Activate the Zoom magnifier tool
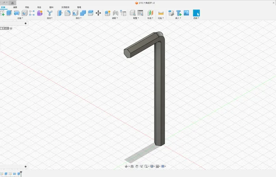Viewport: 276px width, 177px height. point(141,166)
